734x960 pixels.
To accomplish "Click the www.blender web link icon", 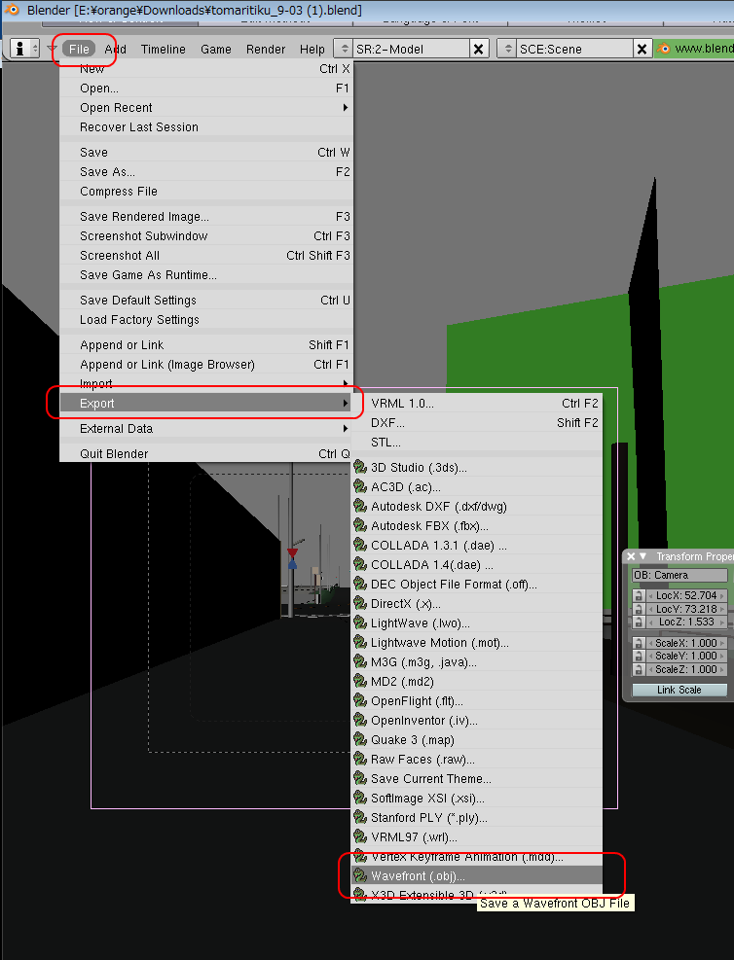I will coord(664,49).
